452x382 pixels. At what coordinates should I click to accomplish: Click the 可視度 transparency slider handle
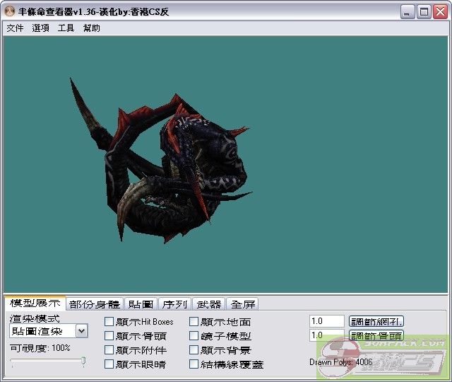83,361
